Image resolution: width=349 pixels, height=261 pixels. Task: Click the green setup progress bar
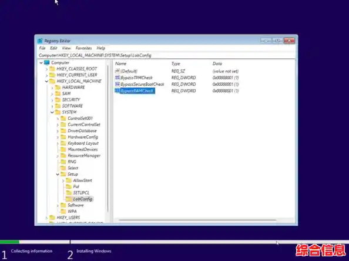point(10,242)
